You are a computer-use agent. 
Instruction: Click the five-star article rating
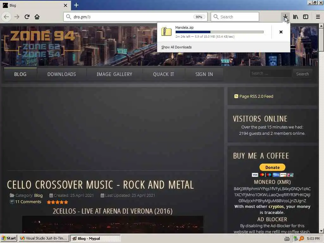coord(58,202)
